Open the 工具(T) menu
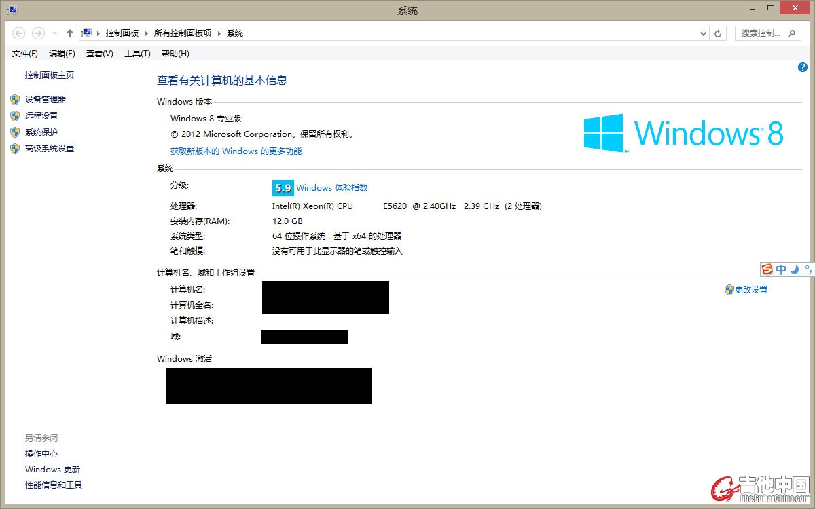 click(x=137, y=54)
